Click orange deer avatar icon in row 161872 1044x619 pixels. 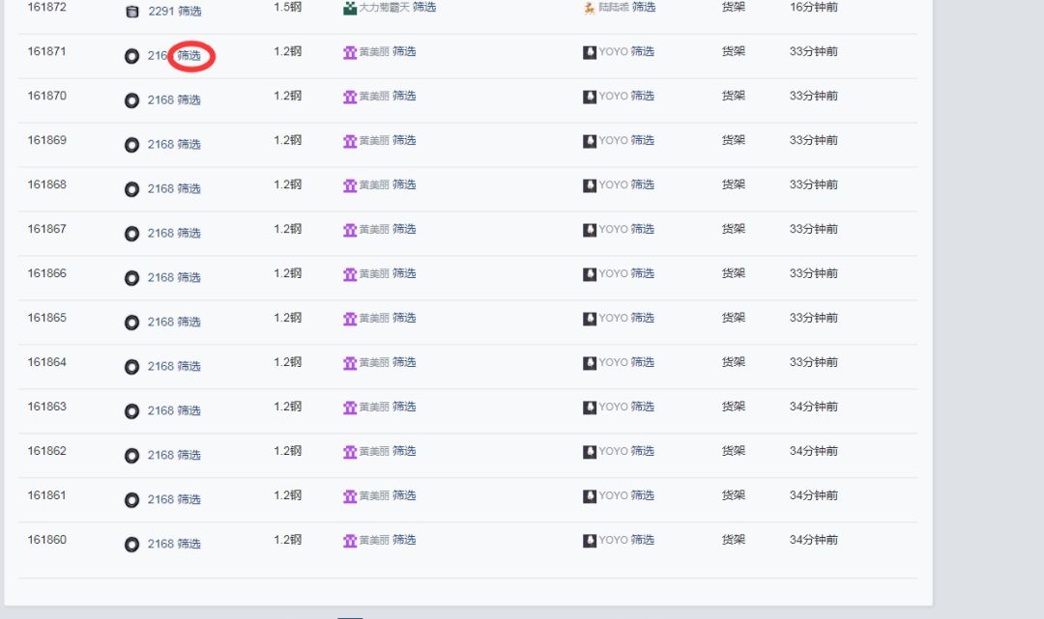point(590,8)
